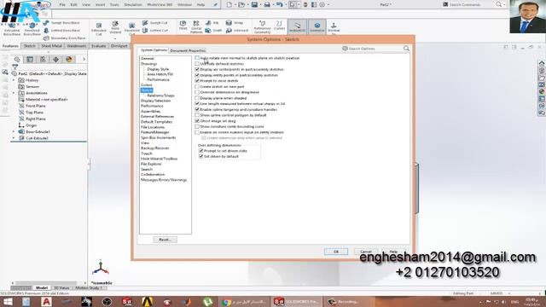Select the Draft tool
Image resolution: width=546 pixels, height=307 pixels.
(213, 31)
